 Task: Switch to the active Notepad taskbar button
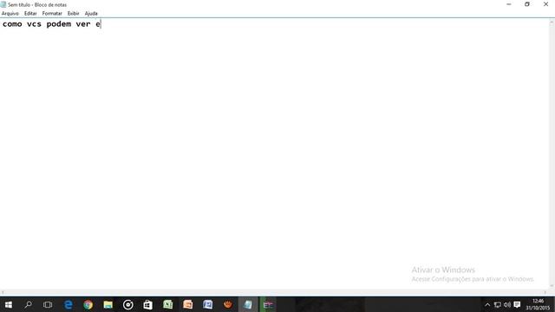tap(248, 304)
